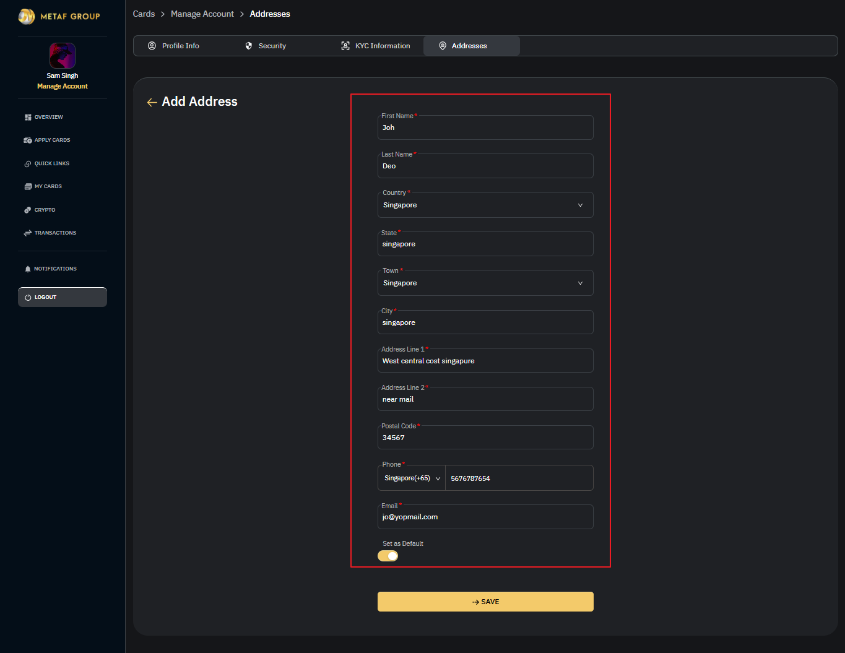Click the Notifications bell icon
The width and height of the screenshot is (845, 653).
(28, 269)
